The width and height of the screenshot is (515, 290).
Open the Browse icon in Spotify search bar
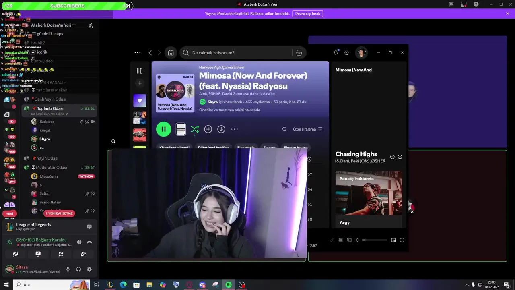click(299, 53)
